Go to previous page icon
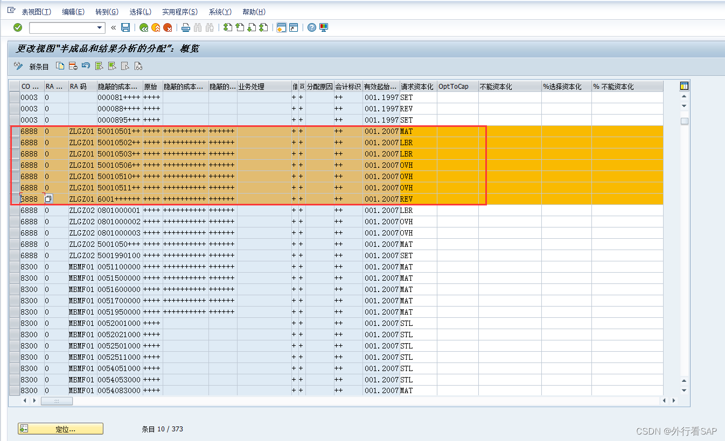This screenshot has width=725, height=441. [240, 27]
